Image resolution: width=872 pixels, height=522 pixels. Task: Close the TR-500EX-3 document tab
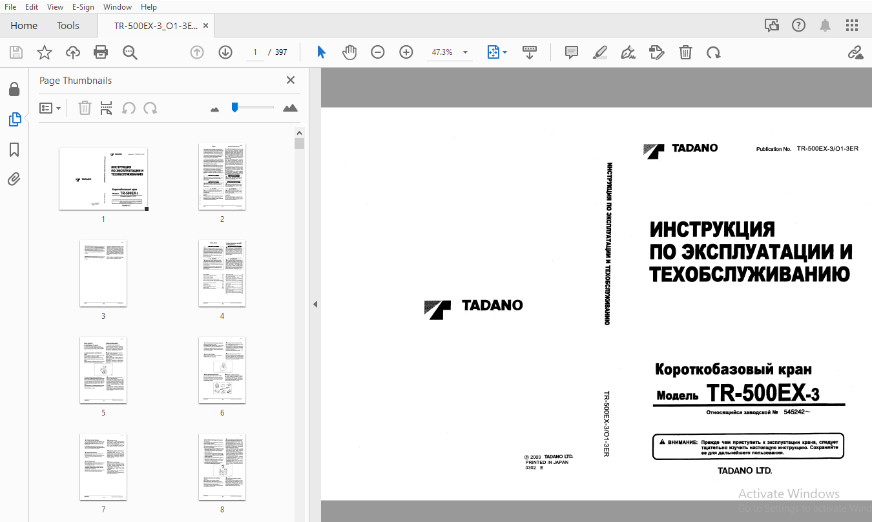click(x=206, y=26)
